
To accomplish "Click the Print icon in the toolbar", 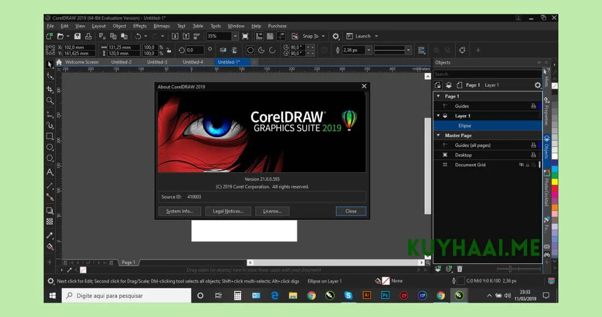I will click(88, 36).
